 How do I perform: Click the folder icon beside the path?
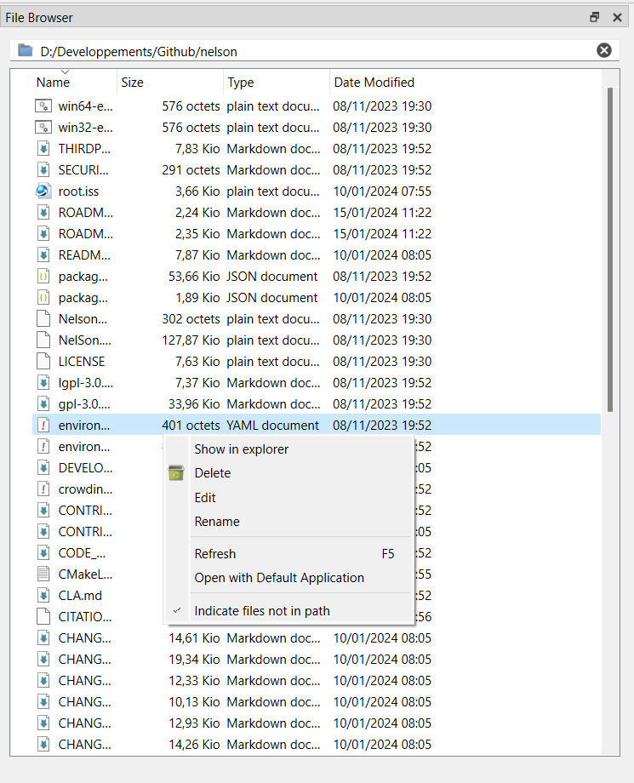pyautogui.click(x=25, y=51)
